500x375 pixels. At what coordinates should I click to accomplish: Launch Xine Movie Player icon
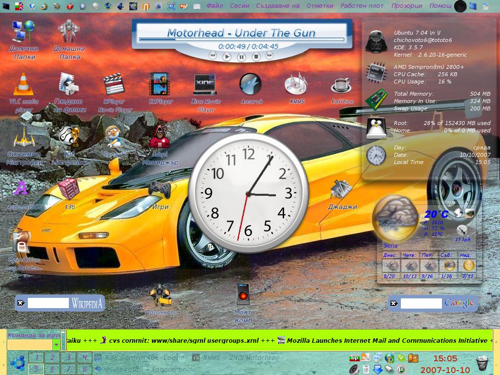tap(205, 84)
